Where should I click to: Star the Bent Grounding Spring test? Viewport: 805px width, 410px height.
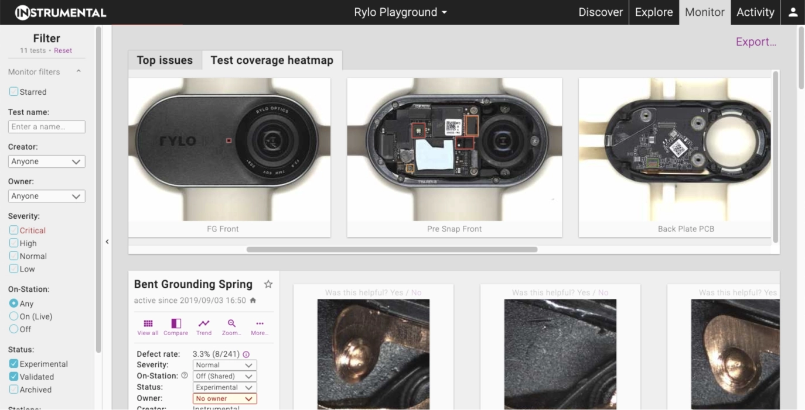tap(268, 284)
